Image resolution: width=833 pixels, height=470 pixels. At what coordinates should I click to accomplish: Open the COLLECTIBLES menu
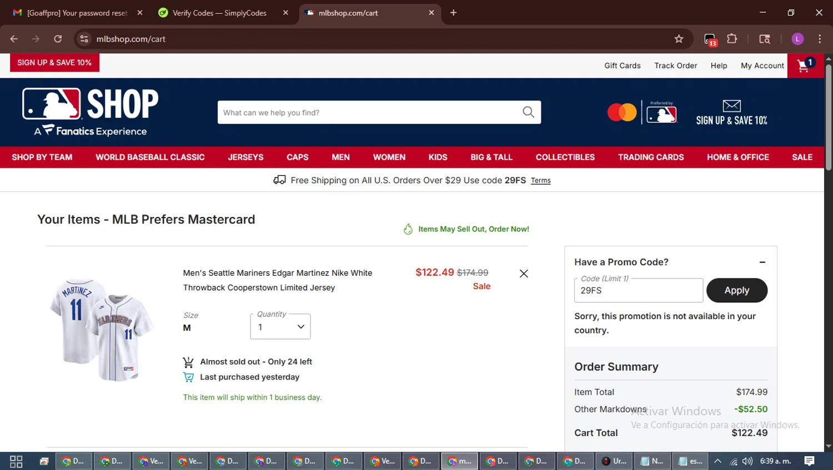(565, 157)
